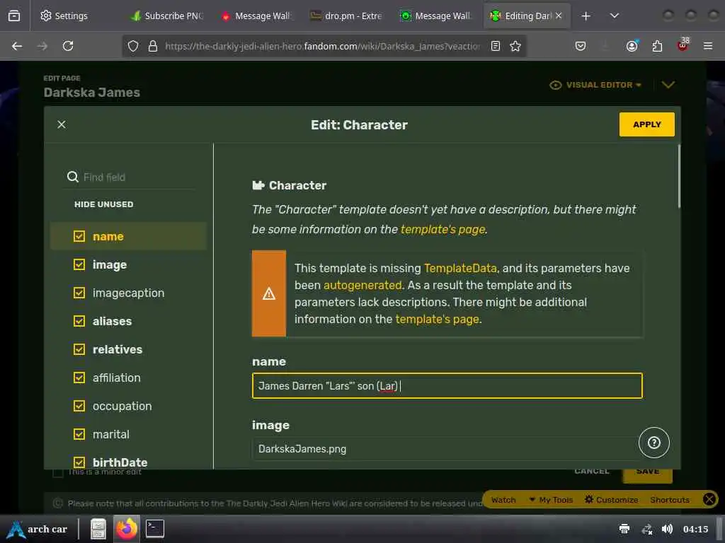
Task: Close the Editing Darkska James tab
Action: pyautogui.click(x=559, y=16)
